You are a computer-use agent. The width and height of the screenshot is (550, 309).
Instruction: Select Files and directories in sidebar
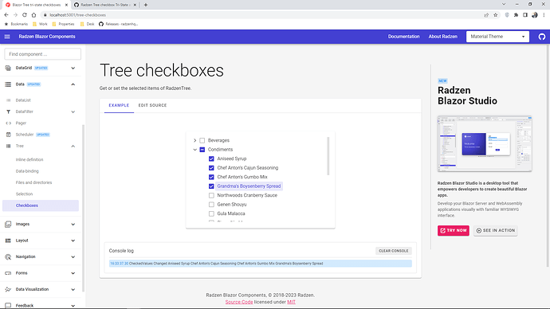point(33,182)
